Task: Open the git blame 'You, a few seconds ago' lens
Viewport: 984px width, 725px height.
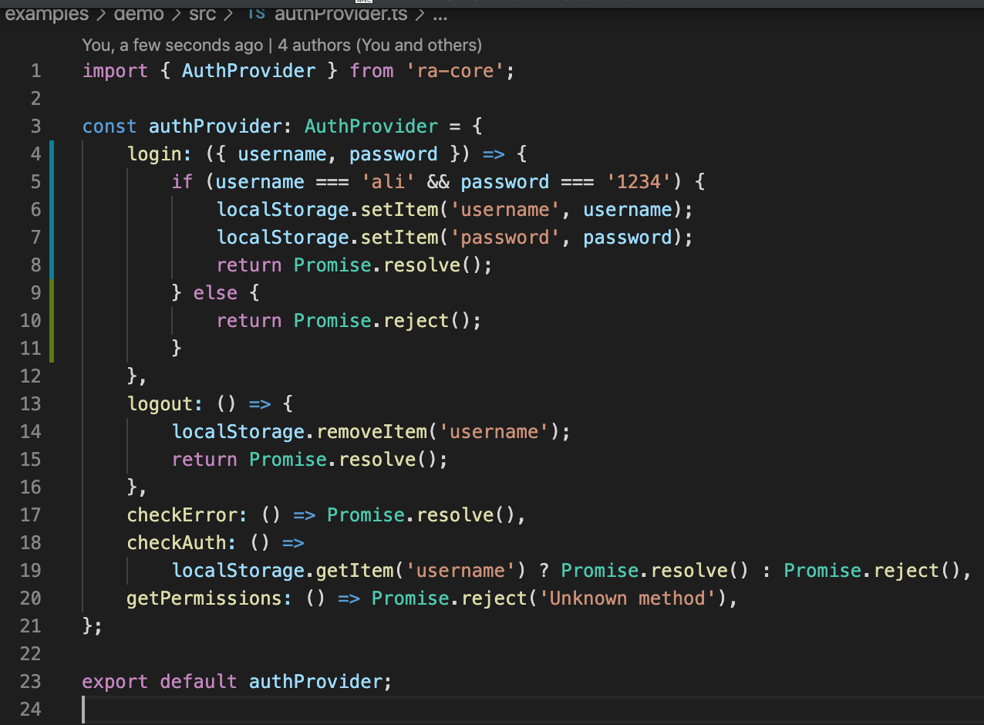Action: [172, 46]
